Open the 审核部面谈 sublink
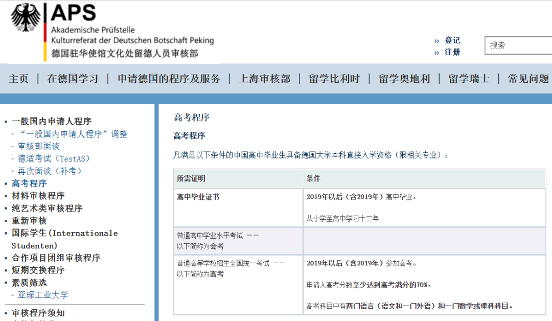The image size is (552, 321). coord(39,146)
